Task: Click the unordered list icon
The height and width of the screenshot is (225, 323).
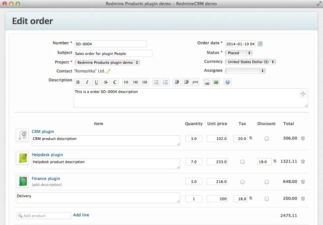Action: pos(156,82)
